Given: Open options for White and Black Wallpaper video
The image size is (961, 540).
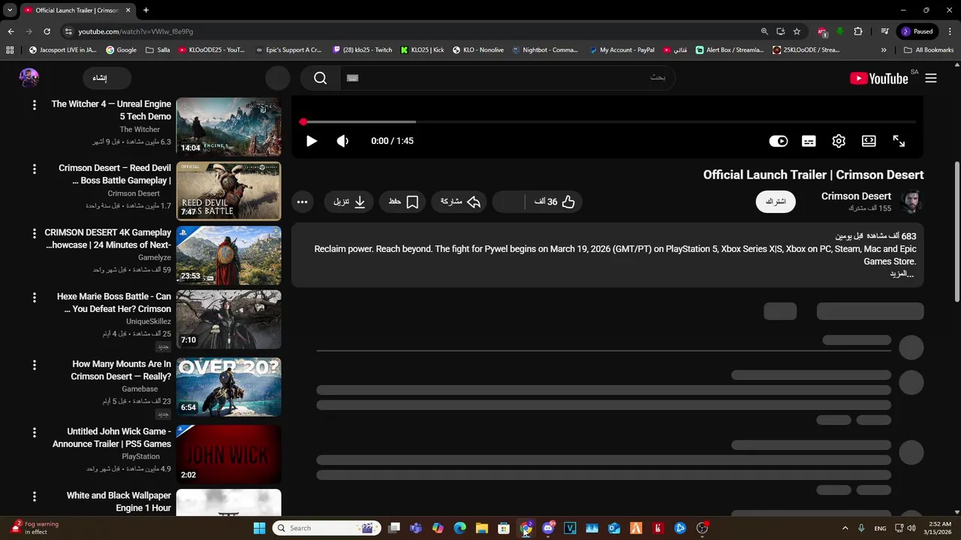Looking at the screenshot, I should coord(34,496).
